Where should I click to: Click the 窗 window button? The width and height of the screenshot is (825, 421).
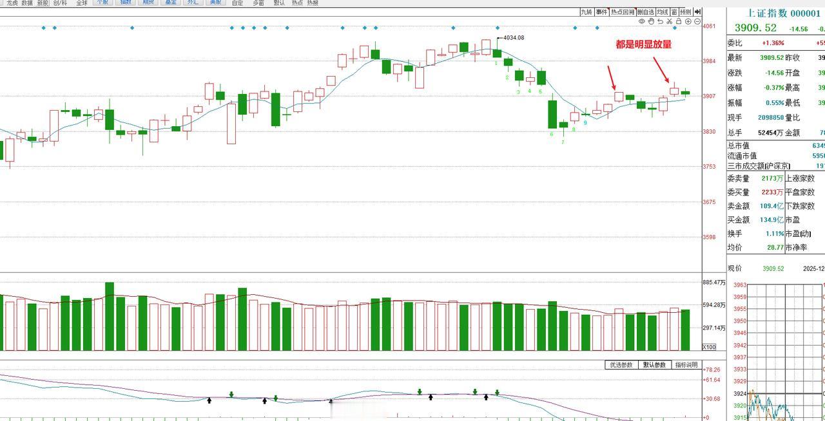click(x=674, y=12)
